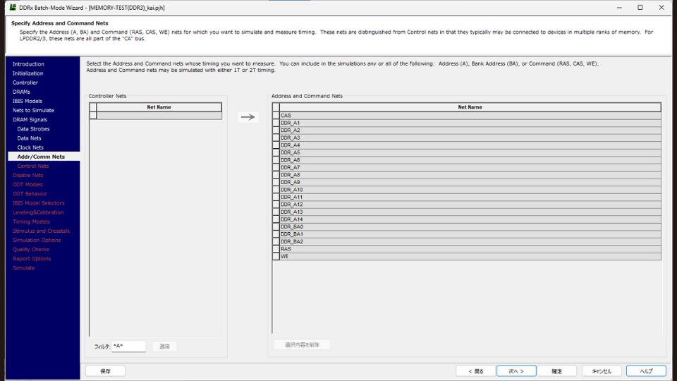This screenshot has height=381, width=677.
Task: Select the WE row header cell
Action: point(276,256)
